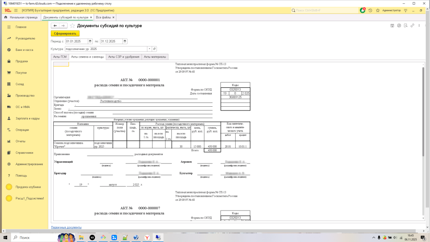Open the Банк и касса section
The width and height of the screenshot is (430, 242).
24,50
